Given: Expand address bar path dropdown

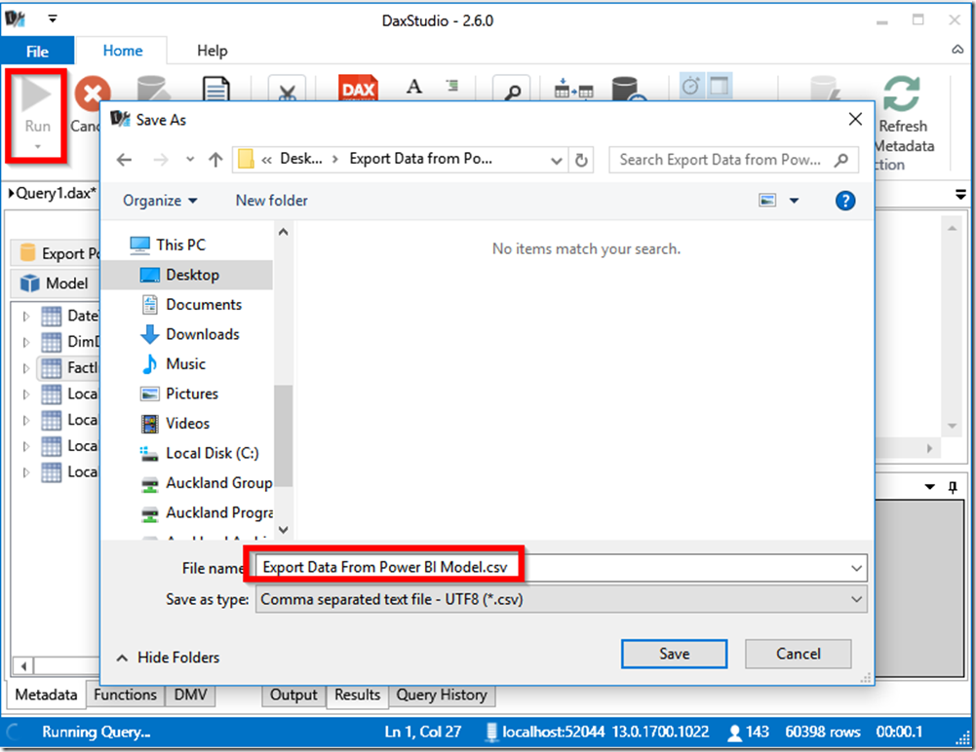Looking at the screenshot, I should click(557, 161).
